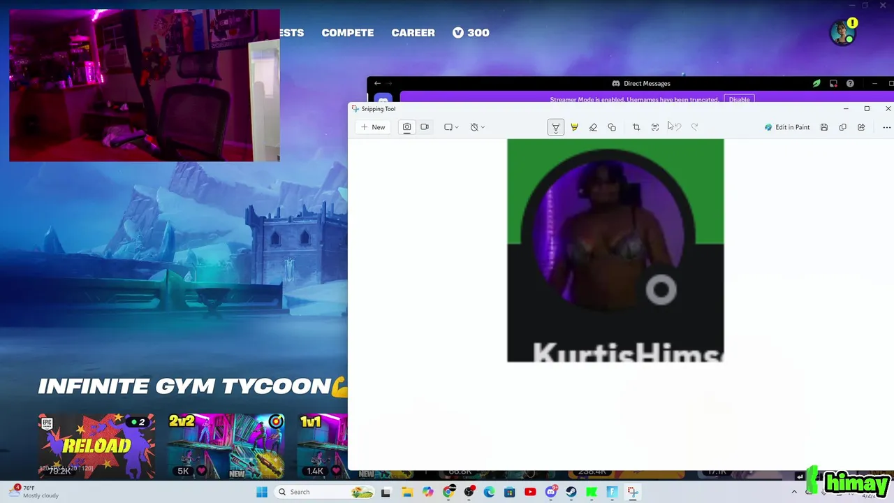The image size is (894, 503).
Task: Open the CAREER tab in Fortnite
Action: (x=413, y=33)
